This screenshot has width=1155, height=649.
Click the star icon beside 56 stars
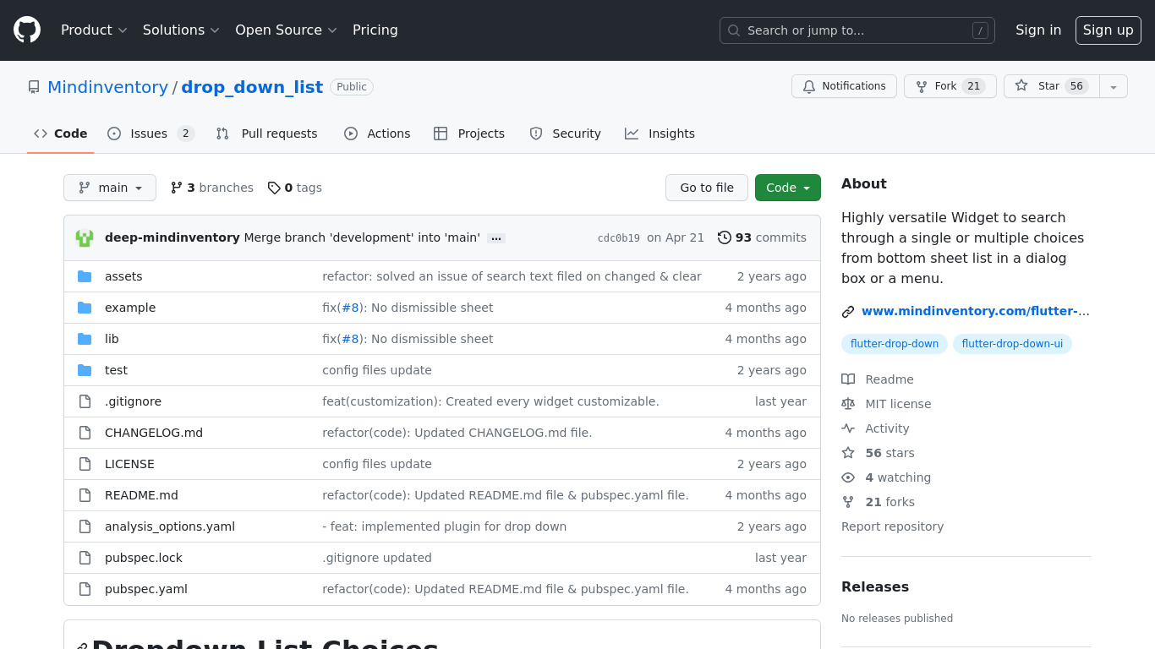[848, 453]
